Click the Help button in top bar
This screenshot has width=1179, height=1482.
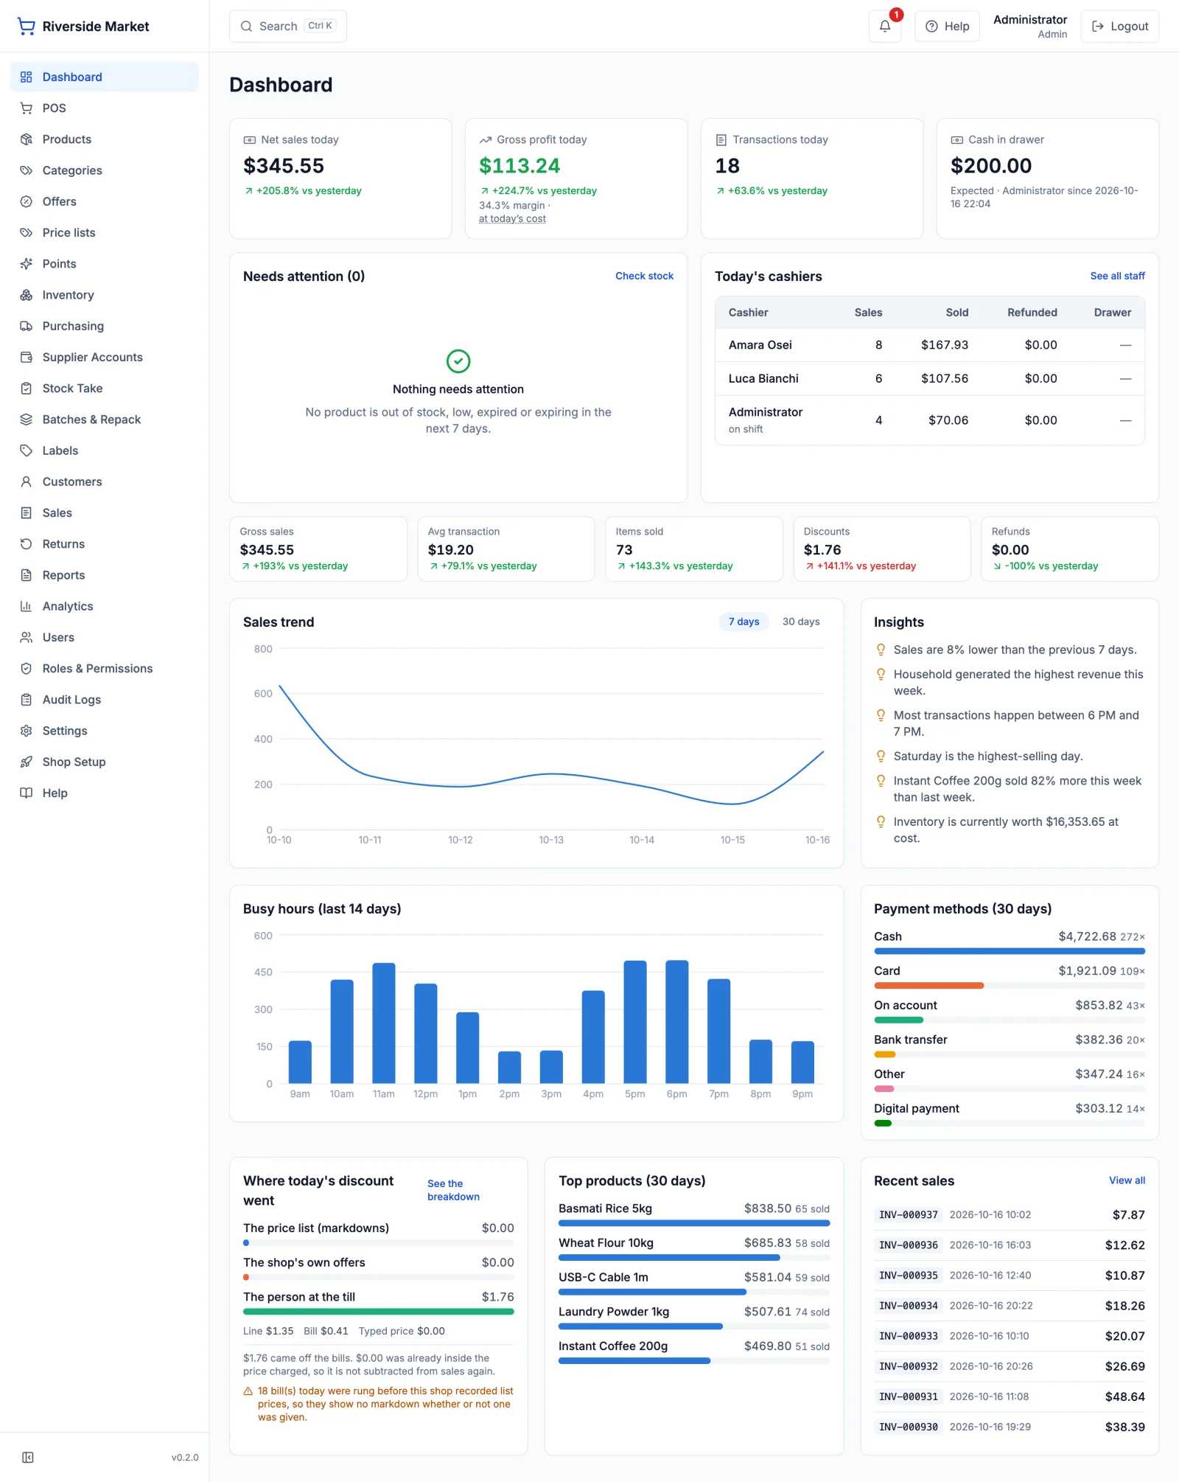tap(947, 27)
